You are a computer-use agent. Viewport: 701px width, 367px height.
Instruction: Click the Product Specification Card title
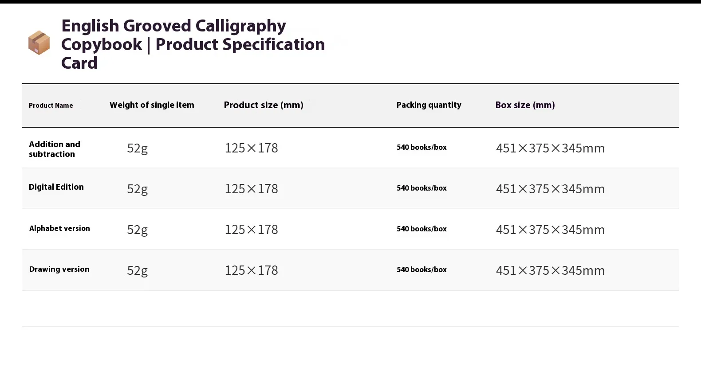pyautogui.click(x=193, y=44)
